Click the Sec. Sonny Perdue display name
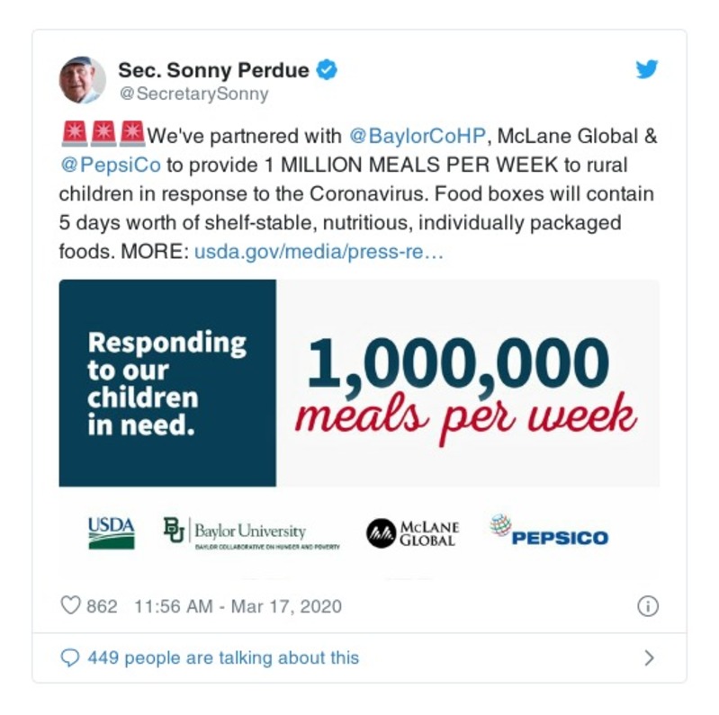 pyautogui.click(x=213, y=70)
